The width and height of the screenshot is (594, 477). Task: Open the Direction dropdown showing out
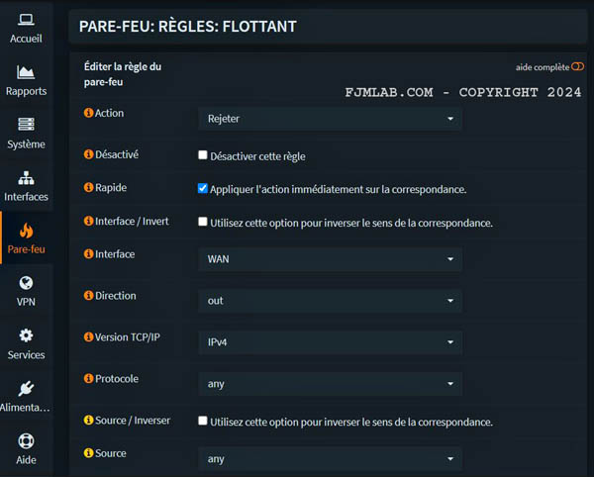330,300
